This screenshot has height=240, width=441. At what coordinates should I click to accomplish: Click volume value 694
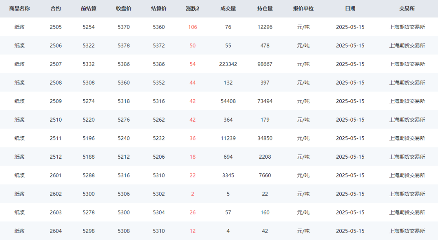pyautogui.click(x=228, y=157)
